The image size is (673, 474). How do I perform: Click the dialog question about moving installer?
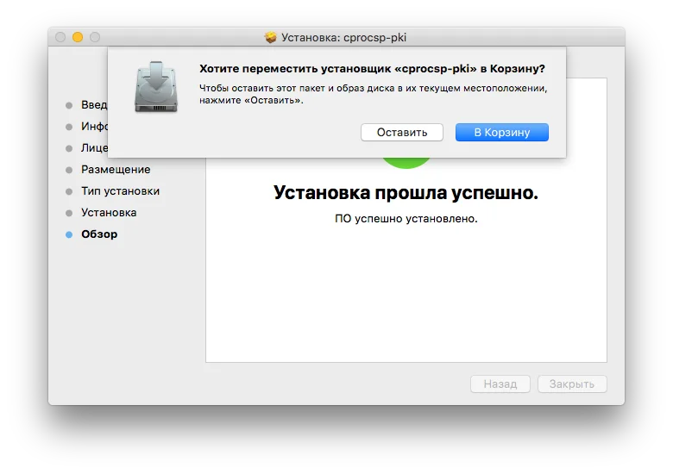click(372, 69)
